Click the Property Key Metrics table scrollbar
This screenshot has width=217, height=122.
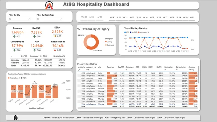[199, 75]
